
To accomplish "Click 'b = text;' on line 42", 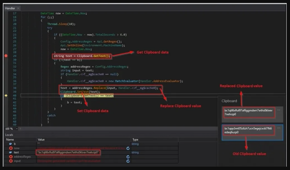I will [x=74, y=102].
